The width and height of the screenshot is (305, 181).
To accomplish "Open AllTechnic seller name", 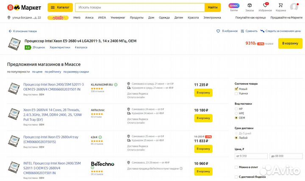I will coord(98,110).
